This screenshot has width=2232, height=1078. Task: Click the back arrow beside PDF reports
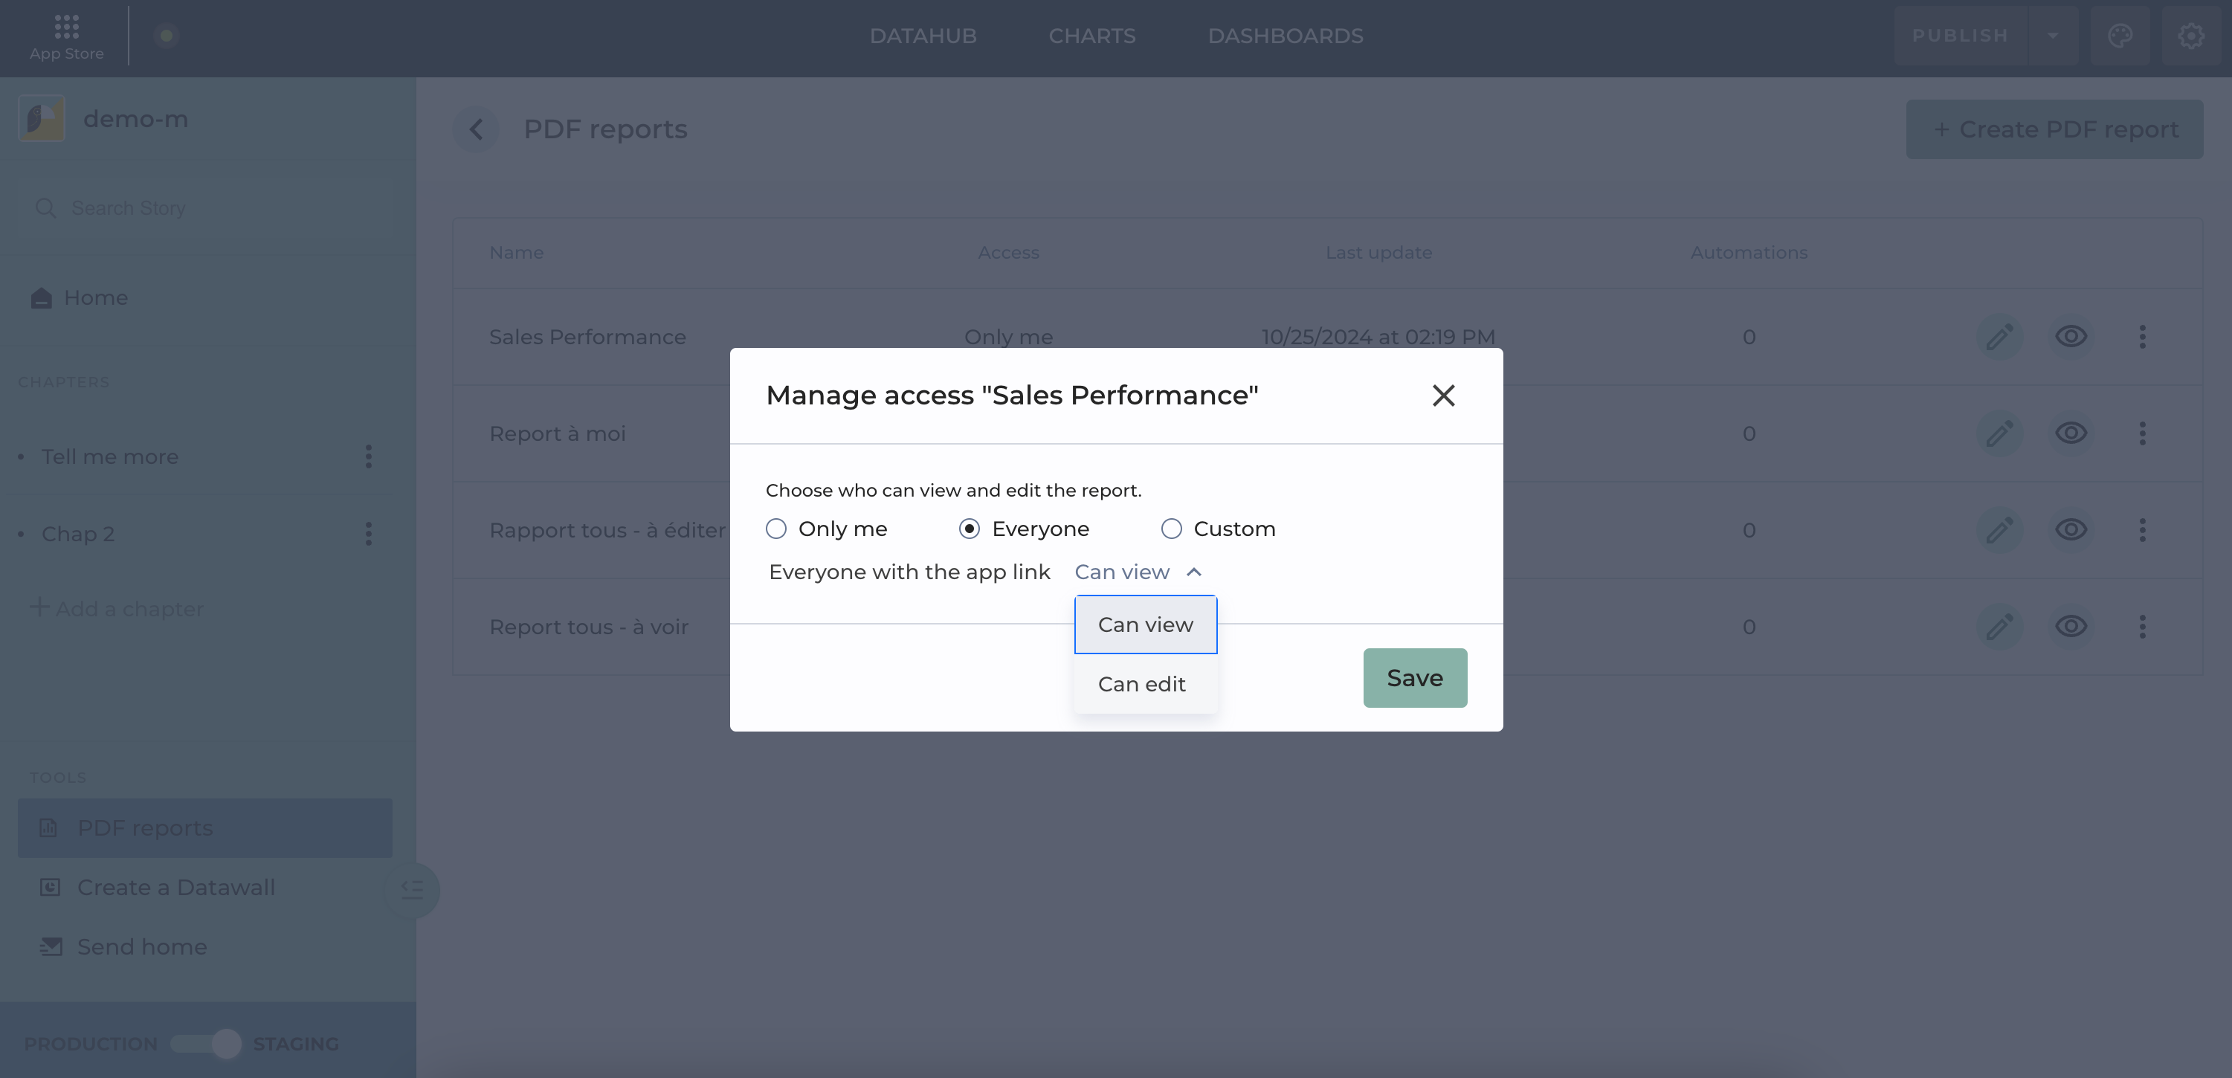pyautogui.click(x=476, y=129)
